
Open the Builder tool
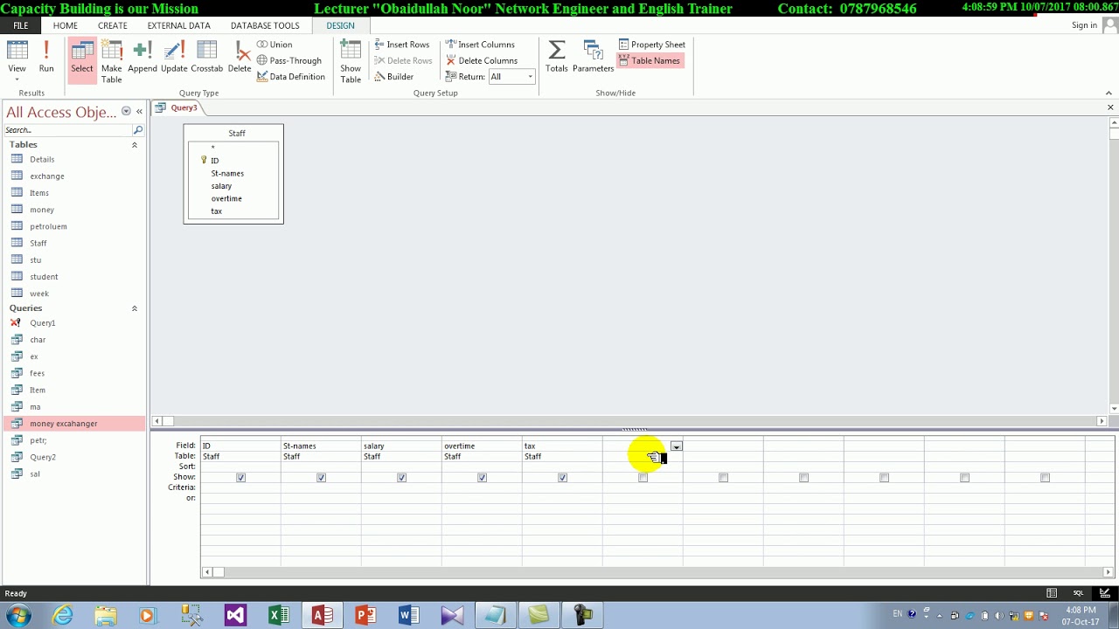394,77
